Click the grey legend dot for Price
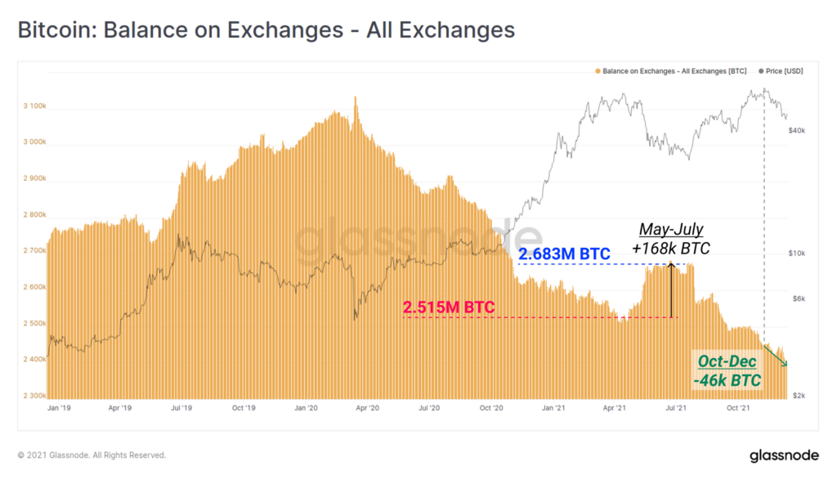Image resolution: width=837 pixels, height=480 pixels. pos(763,71)
